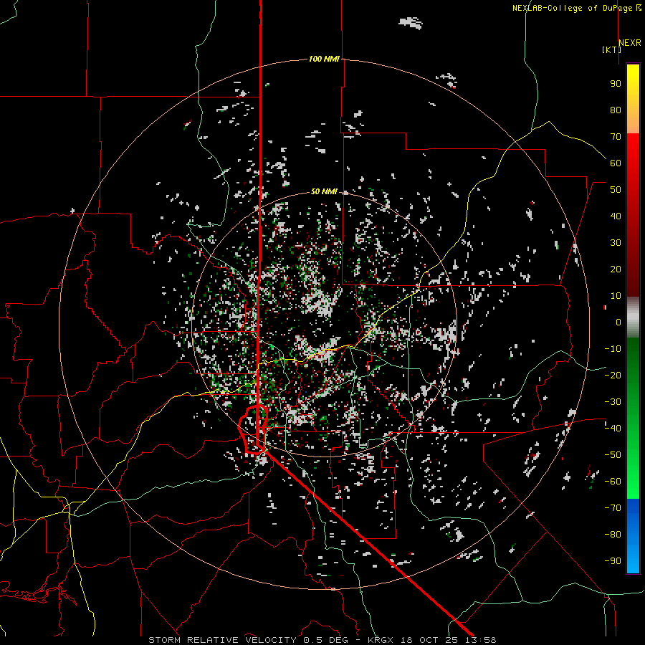
Task: Click the 50 knot scale label
Action: [616, 190]
